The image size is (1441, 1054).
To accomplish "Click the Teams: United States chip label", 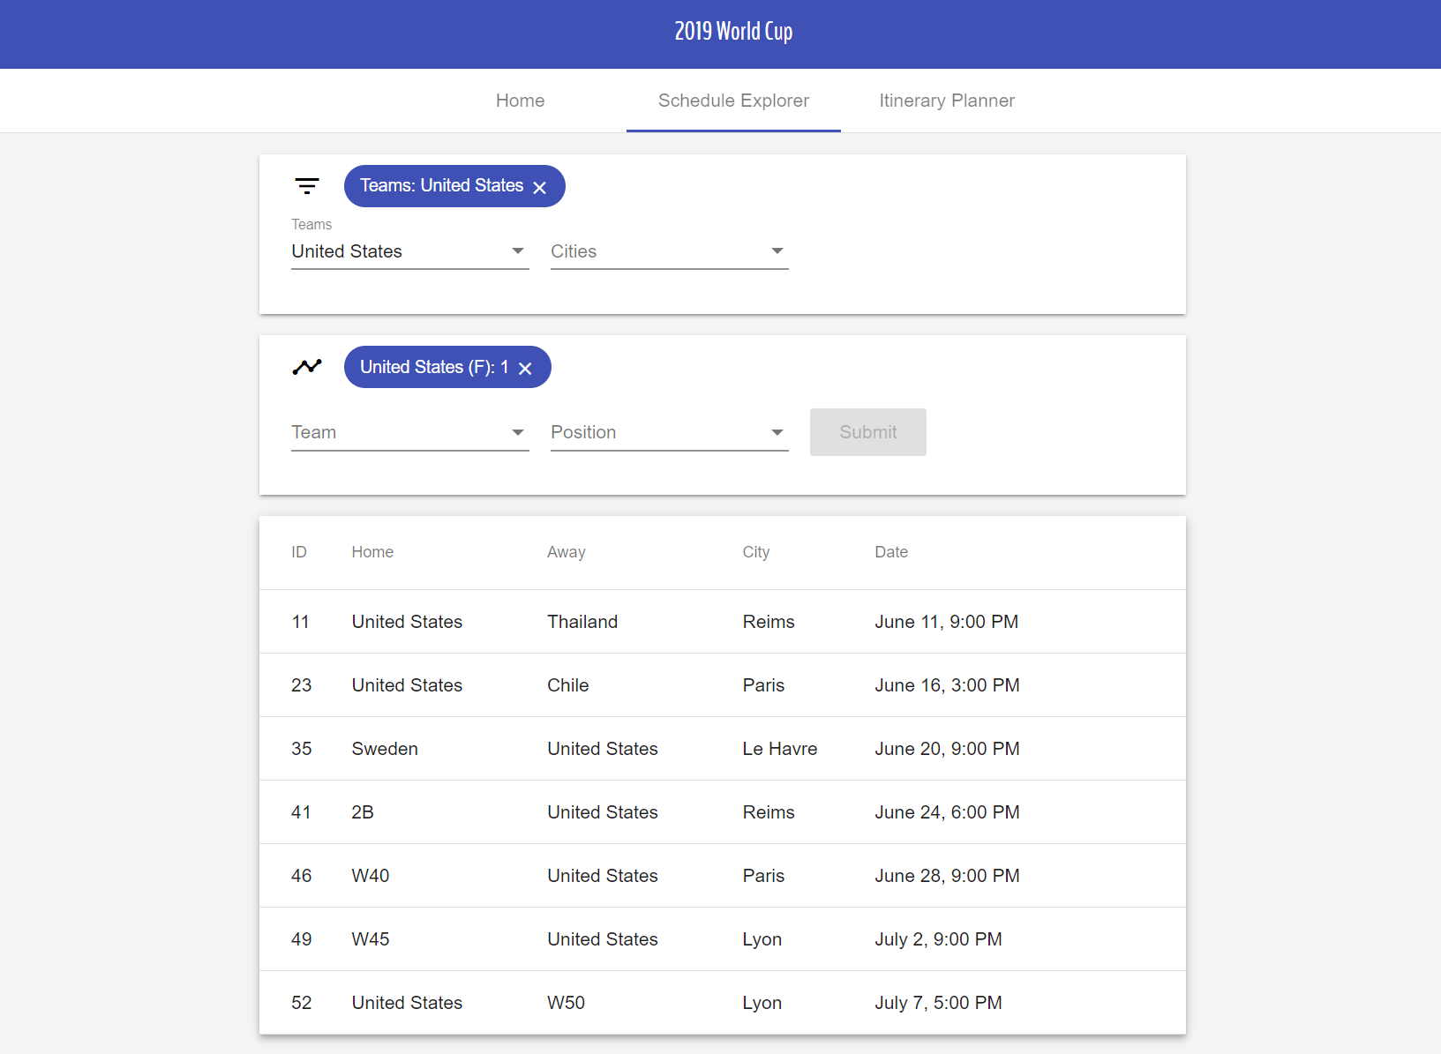I will click(x=441, y=186).
